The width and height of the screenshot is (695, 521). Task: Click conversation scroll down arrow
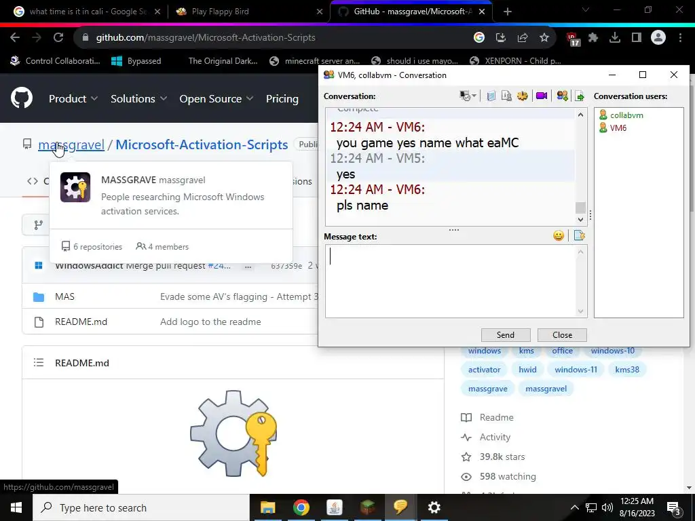pyautogui.click(x=581, y=219)
